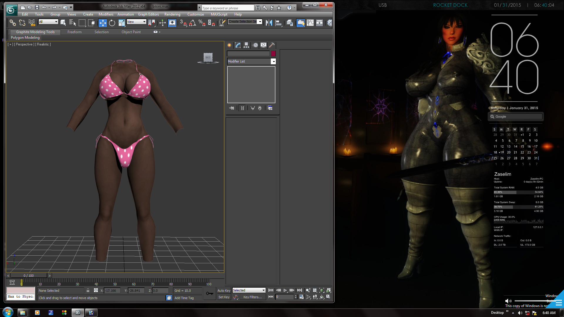Open the Rendering menu
The width and height of the screenshot is (564, 317).
pyautogui.click(x=172, y=14)
